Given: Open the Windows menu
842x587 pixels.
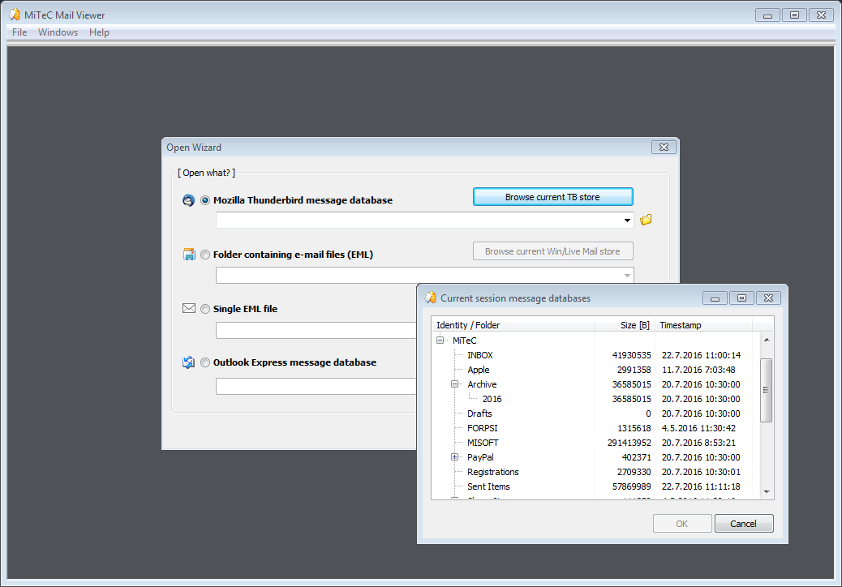Looking at the screenshot, I should (x=58, y=32).
